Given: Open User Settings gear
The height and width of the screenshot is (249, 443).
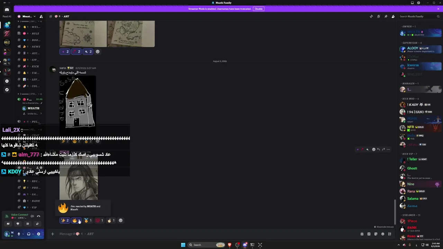Looking at the screenshot, I should click(38, 234).
